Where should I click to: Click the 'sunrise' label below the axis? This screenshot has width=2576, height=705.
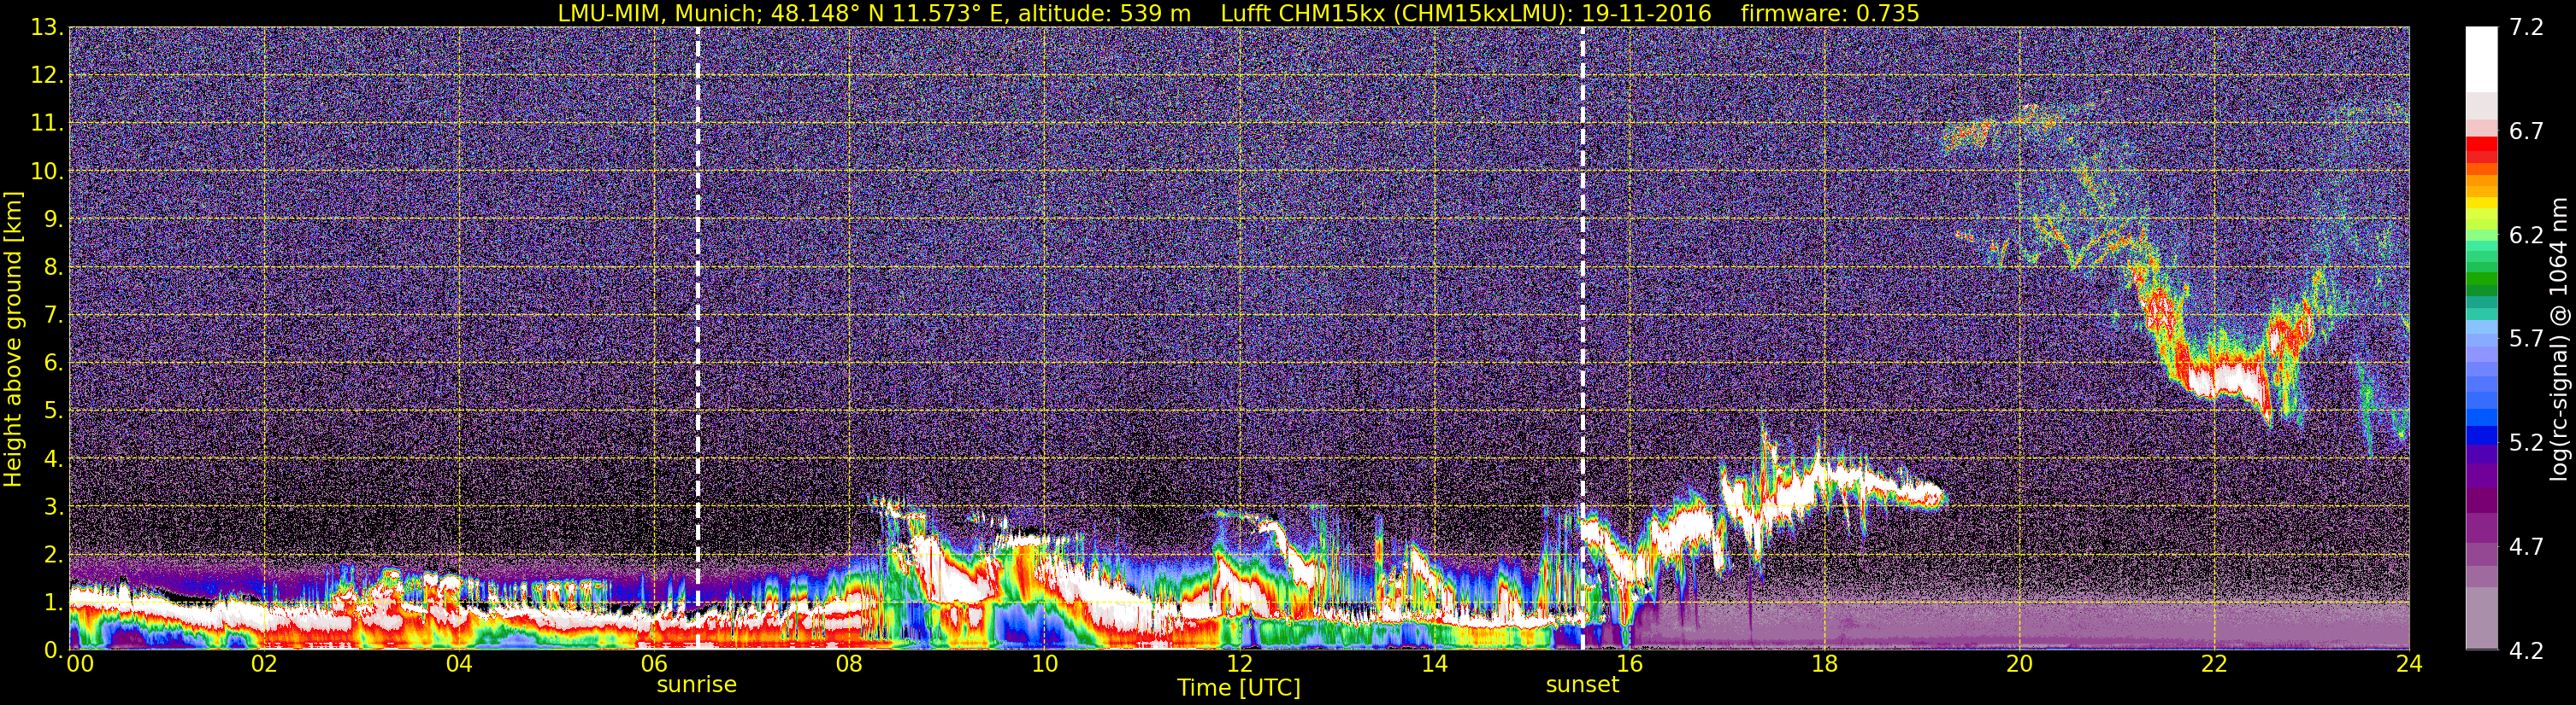tap(696, 685)
